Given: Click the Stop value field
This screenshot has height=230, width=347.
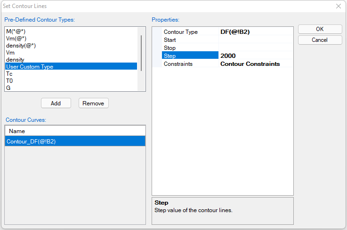Looking at the screenshot, I should pyautogui.click(x=256, y=48).
